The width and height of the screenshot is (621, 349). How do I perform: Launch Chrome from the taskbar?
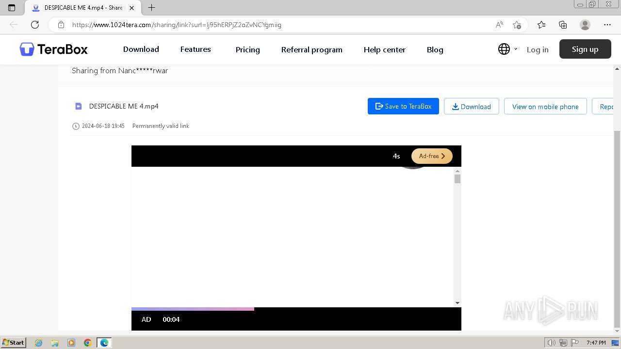click(88, 343)
